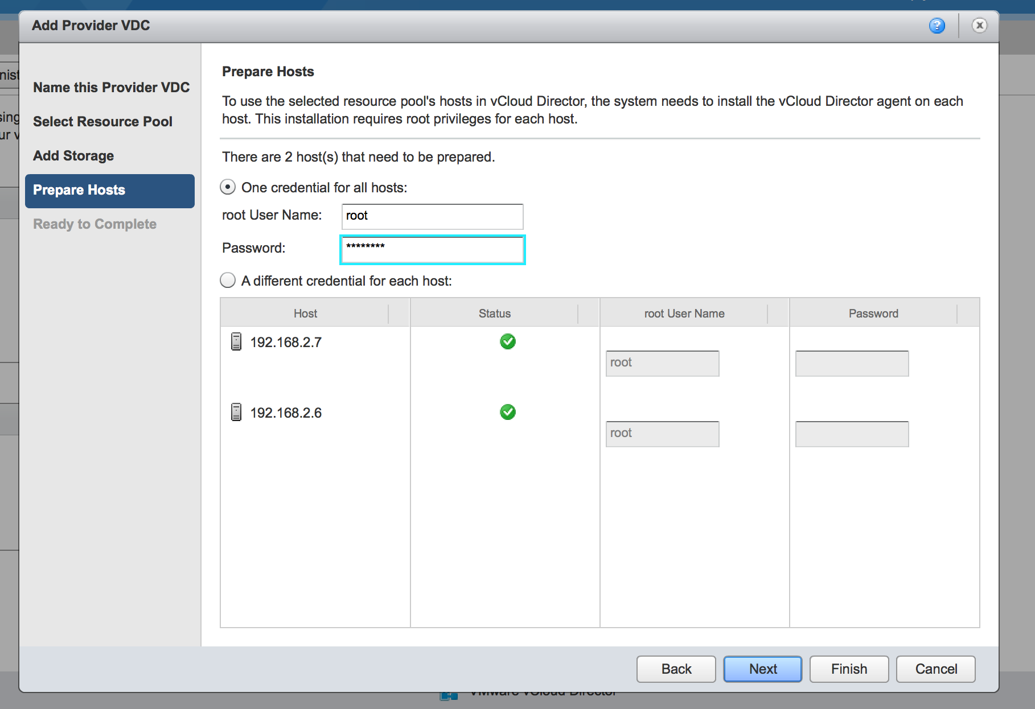Click the blue help question mark icon
1035x709 pixels.
click(937, 26)
